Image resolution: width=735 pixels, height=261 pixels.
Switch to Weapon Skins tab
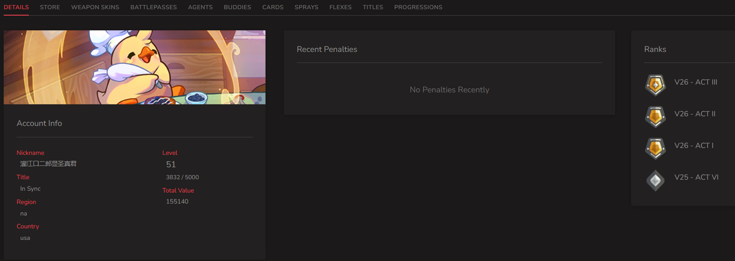tap(95, 7)
